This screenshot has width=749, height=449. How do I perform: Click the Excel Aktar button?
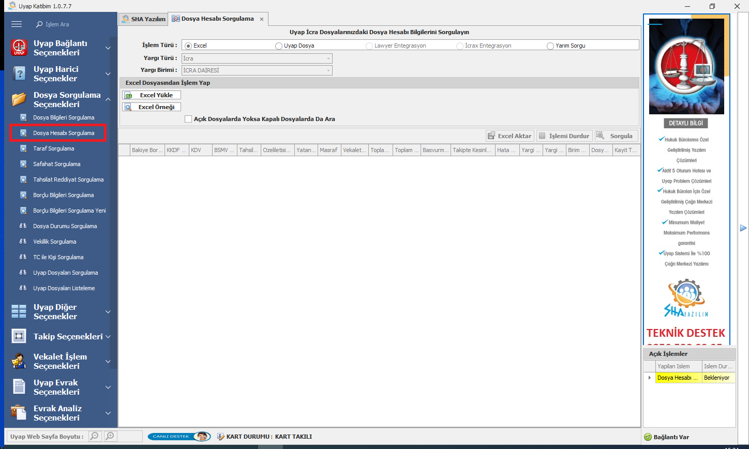(x=510, y=136)
